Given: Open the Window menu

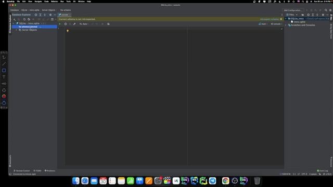Looking at the screenshot, I should tap(81, 2).
